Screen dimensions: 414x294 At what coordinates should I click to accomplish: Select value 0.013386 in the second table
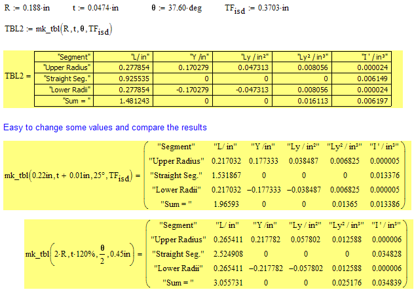pos(385,204)
